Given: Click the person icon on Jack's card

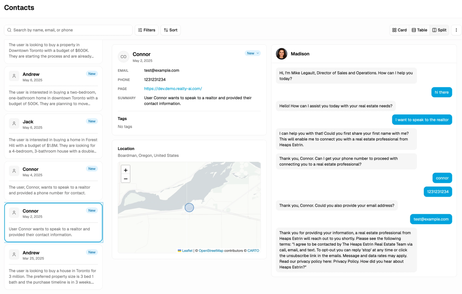Looking at the screenshot, I should (x=14, y=124).
